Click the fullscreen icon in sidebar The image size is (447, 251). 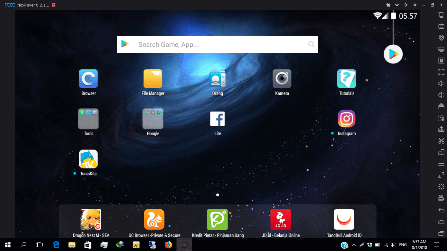pyautogui.click(x=441, y=72)
